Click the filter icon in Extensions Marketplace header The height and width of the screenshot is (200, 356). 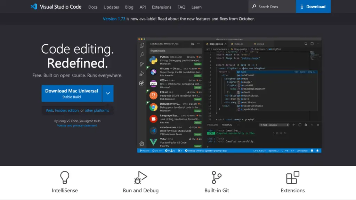192,44
